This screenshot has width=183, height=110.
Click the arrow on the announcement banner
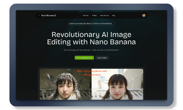click(x=114, y=24)
